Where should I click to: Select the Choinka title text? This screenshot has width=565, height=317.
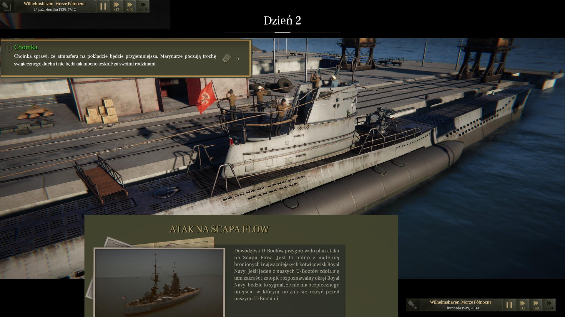click(26, 47)
